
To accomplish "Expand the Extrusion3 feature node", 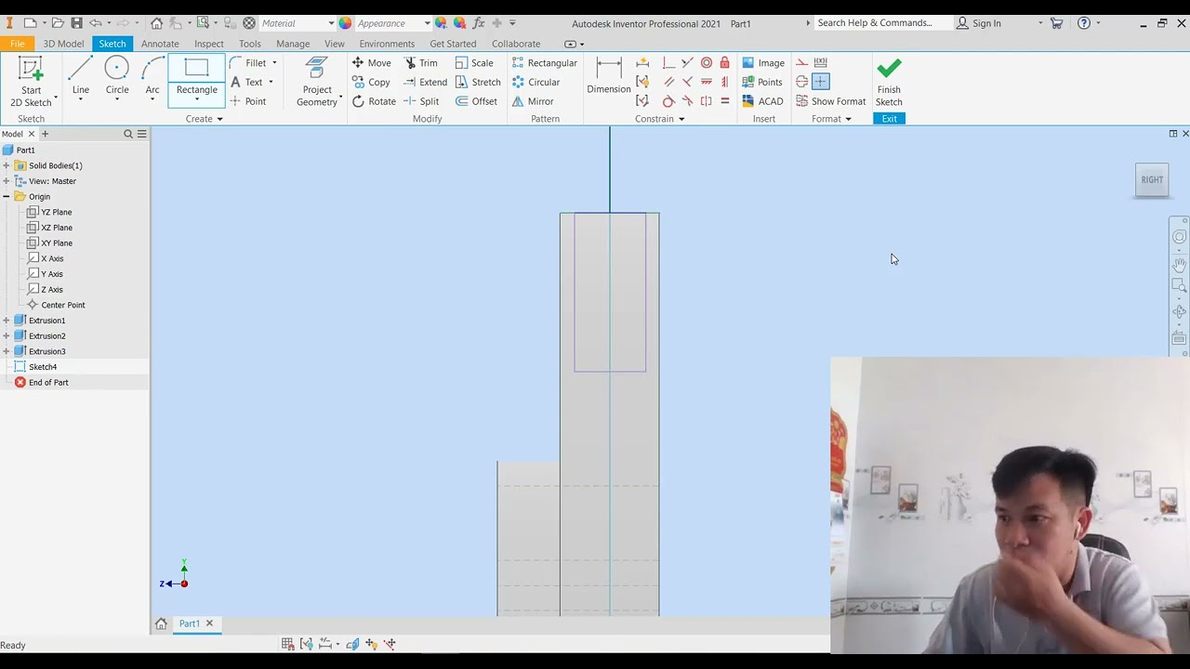I will click(x=7, y=351).
